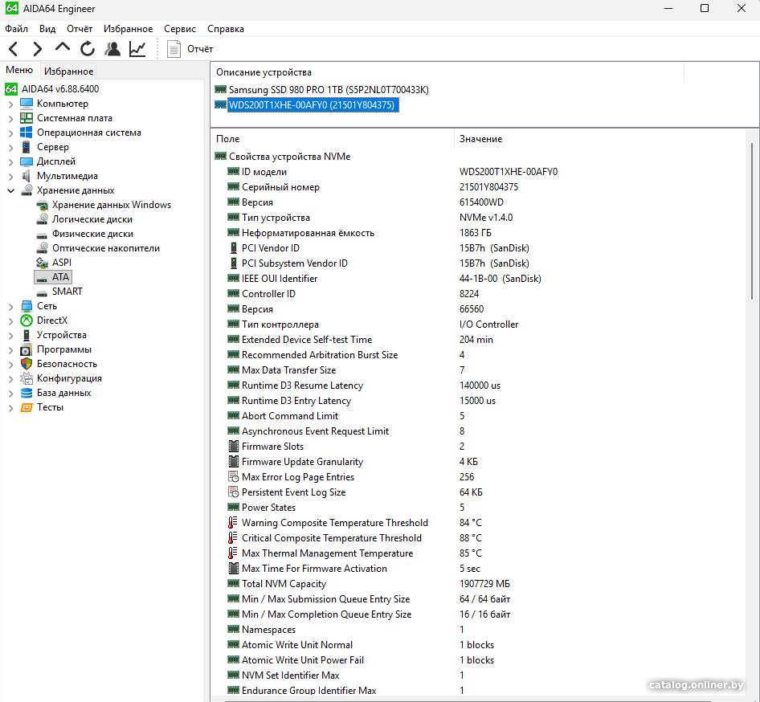Go back with the left arrow toolbar icon
This screenshot has width=760, height=702.
pyautogui.click(x=14, y=49)
